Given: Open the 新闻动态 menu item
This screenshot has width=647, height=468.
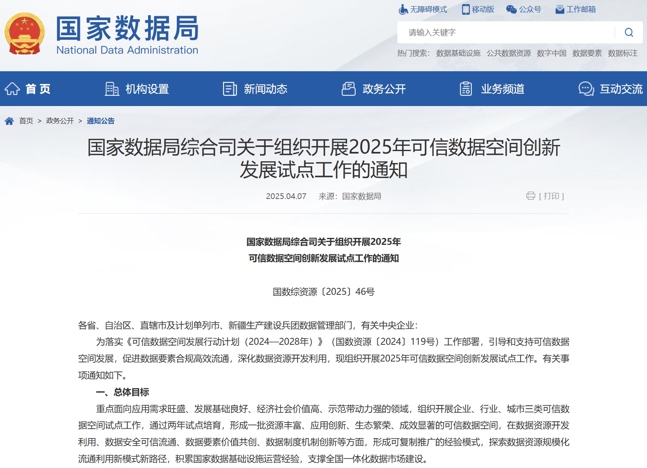Looking at the screenshot, I should [266, 89].
